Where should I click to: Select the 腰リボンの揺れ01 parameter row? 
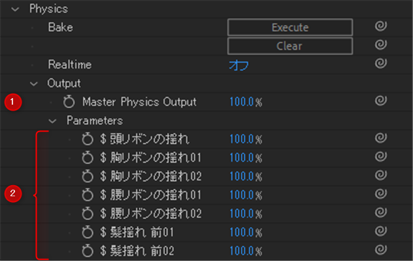tap(206, 195)
